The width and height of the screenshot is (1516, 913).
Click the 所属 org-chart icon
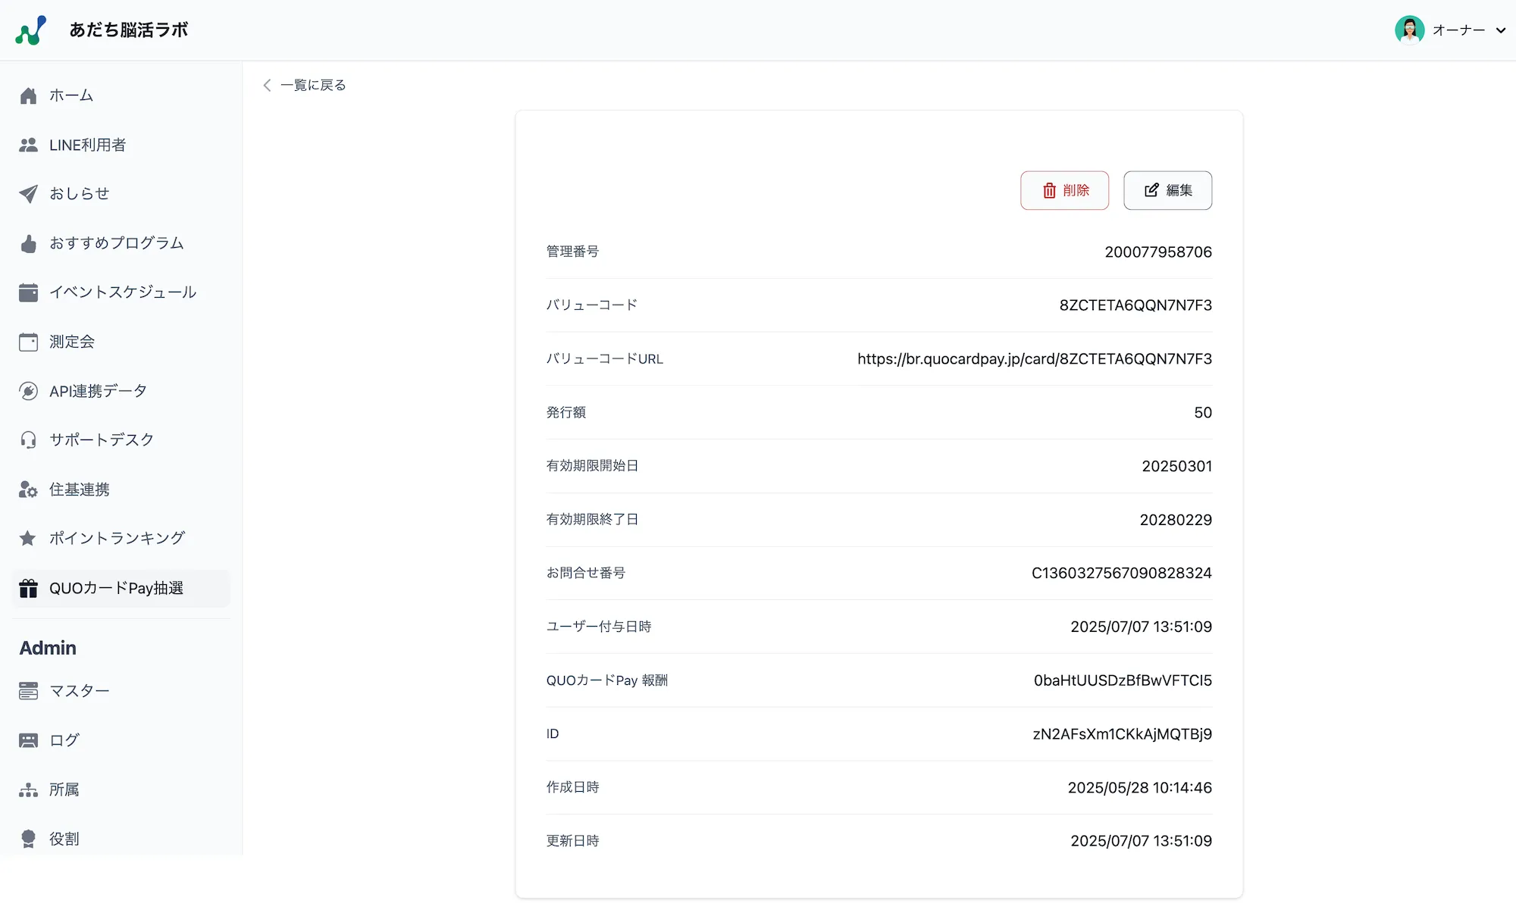click(x=28, y=789)
